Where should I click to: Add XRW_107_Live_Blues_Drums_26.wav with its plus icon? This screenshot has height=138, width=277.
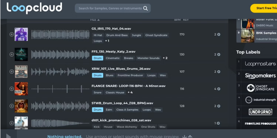point(11,72)
